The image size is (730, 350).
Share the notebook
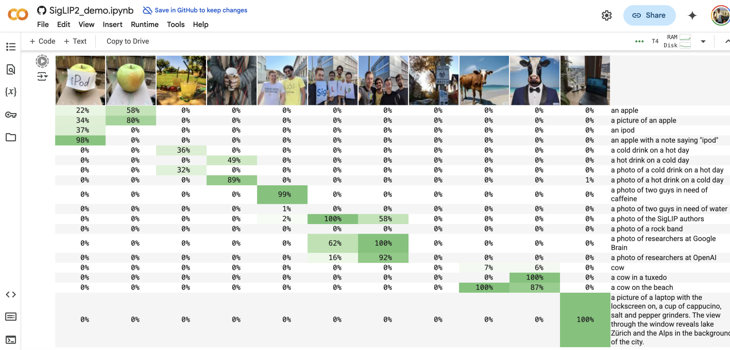click(649, 15)
